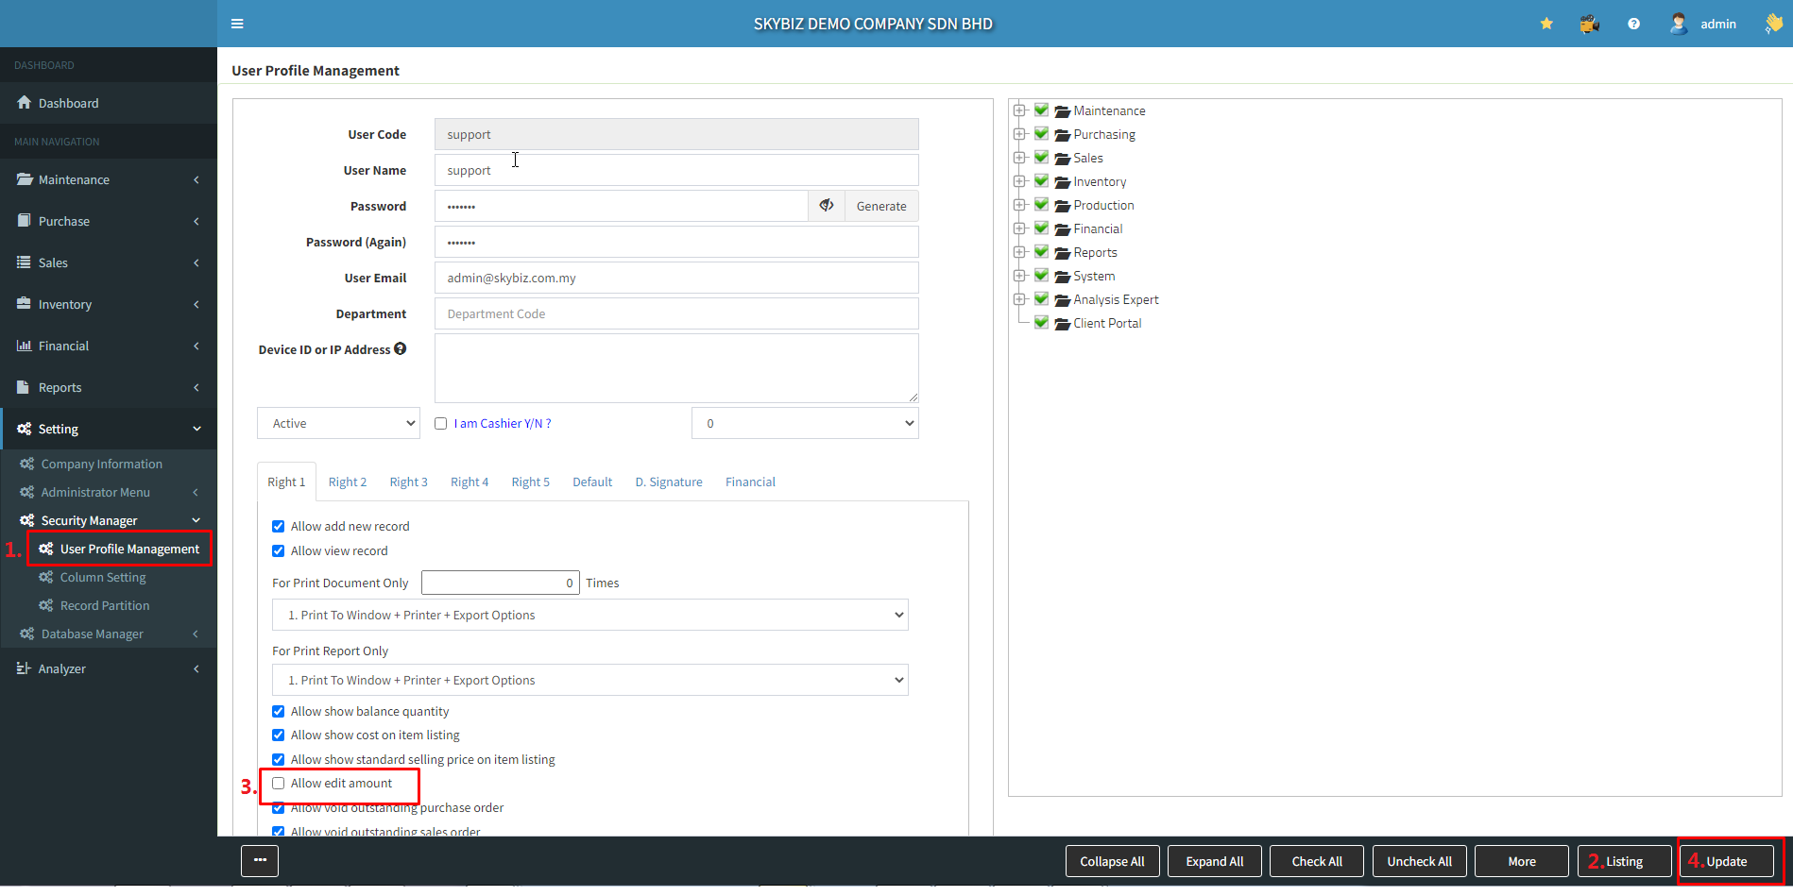Open Dashboard via home icon

25,103
